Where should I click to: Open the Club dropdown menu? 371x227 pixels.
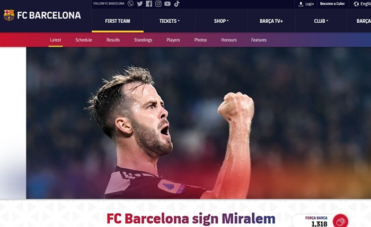321,21
